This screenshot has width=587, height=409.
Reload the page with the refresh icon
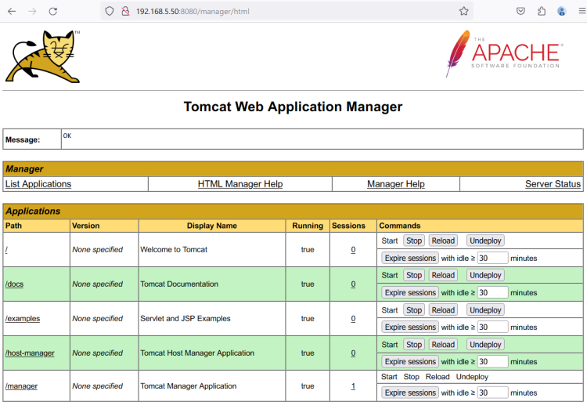[52, 11]
